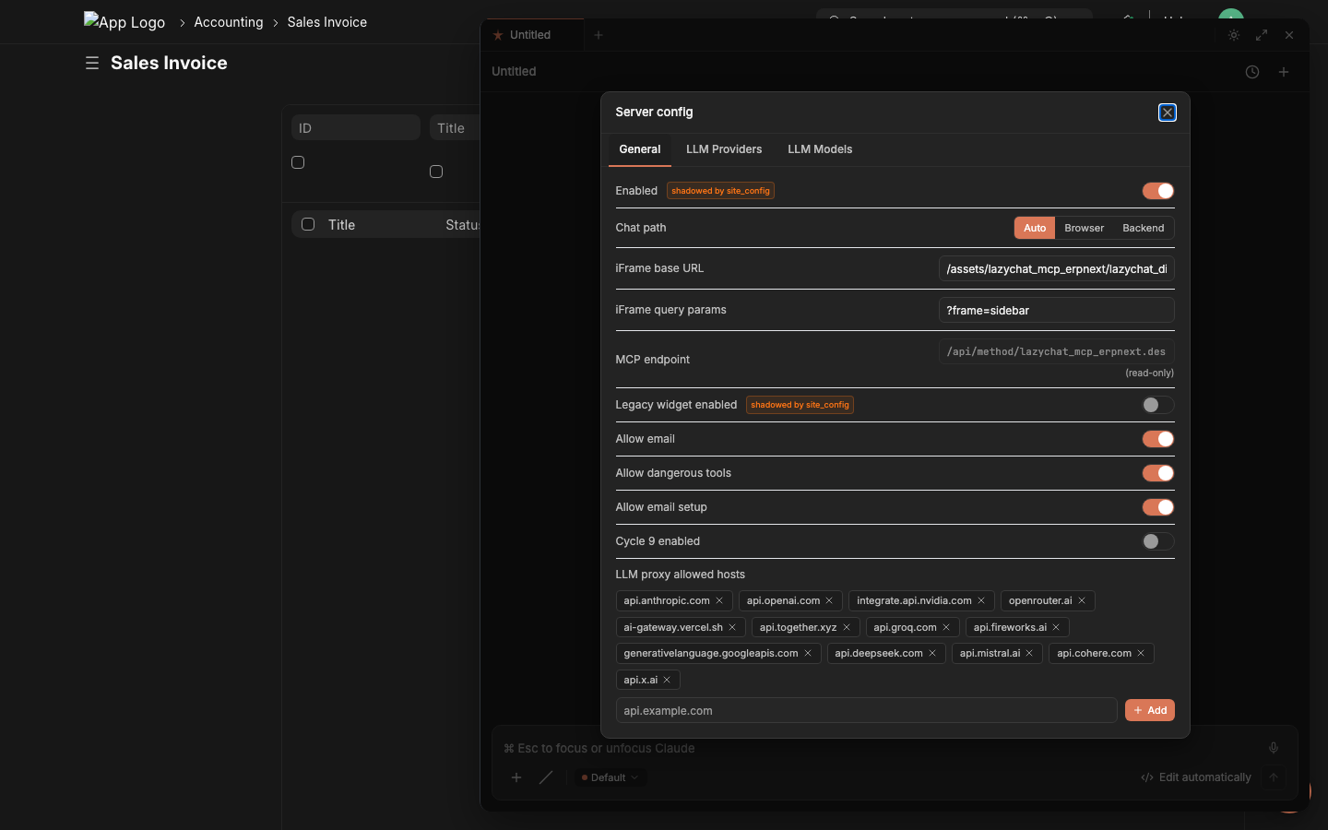Click shadowed by site_config badge beside Legacy widget

pyautogui.click(x=800, y=405)
